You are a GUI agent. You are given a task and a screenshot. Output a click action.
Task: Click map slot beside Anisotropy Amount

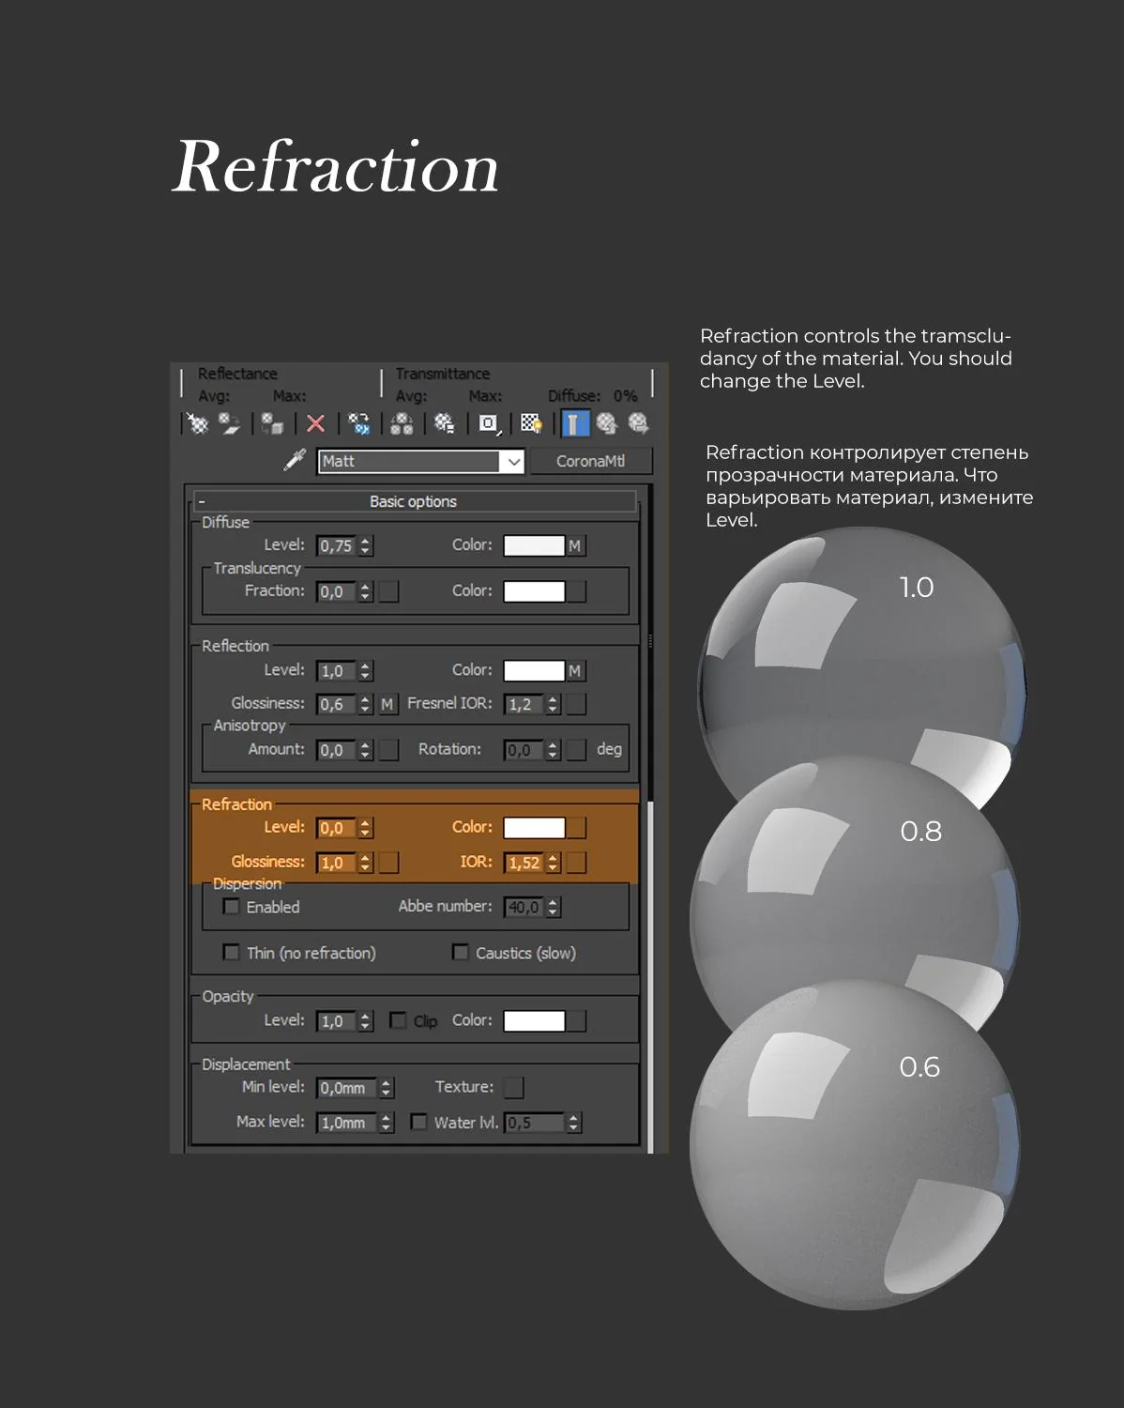(x=388, y=750)
